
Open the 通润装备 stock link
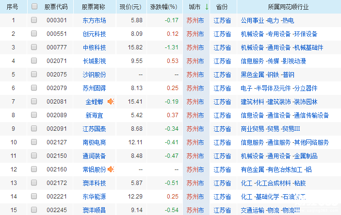[94, 156]
